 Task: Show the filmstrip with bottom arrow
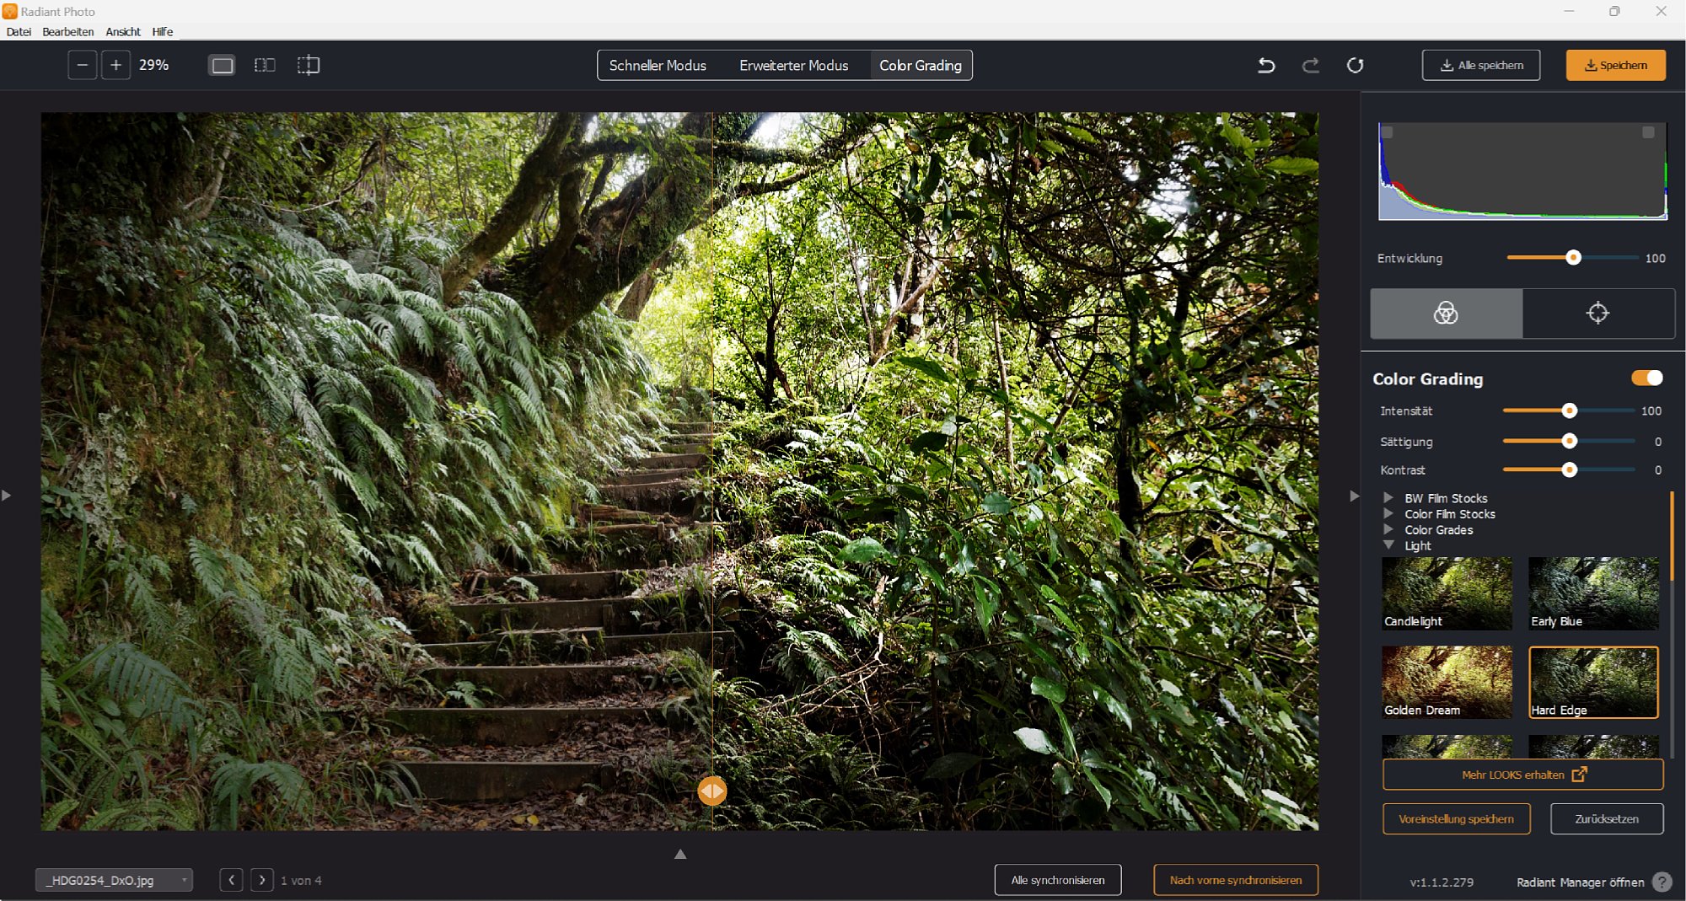coord(680,854)
